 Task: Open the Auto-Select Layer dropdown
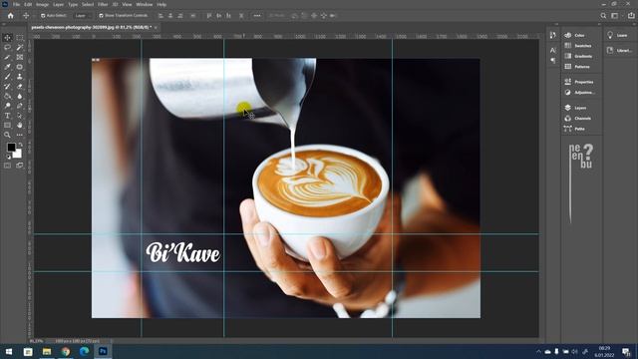point(83,16)
